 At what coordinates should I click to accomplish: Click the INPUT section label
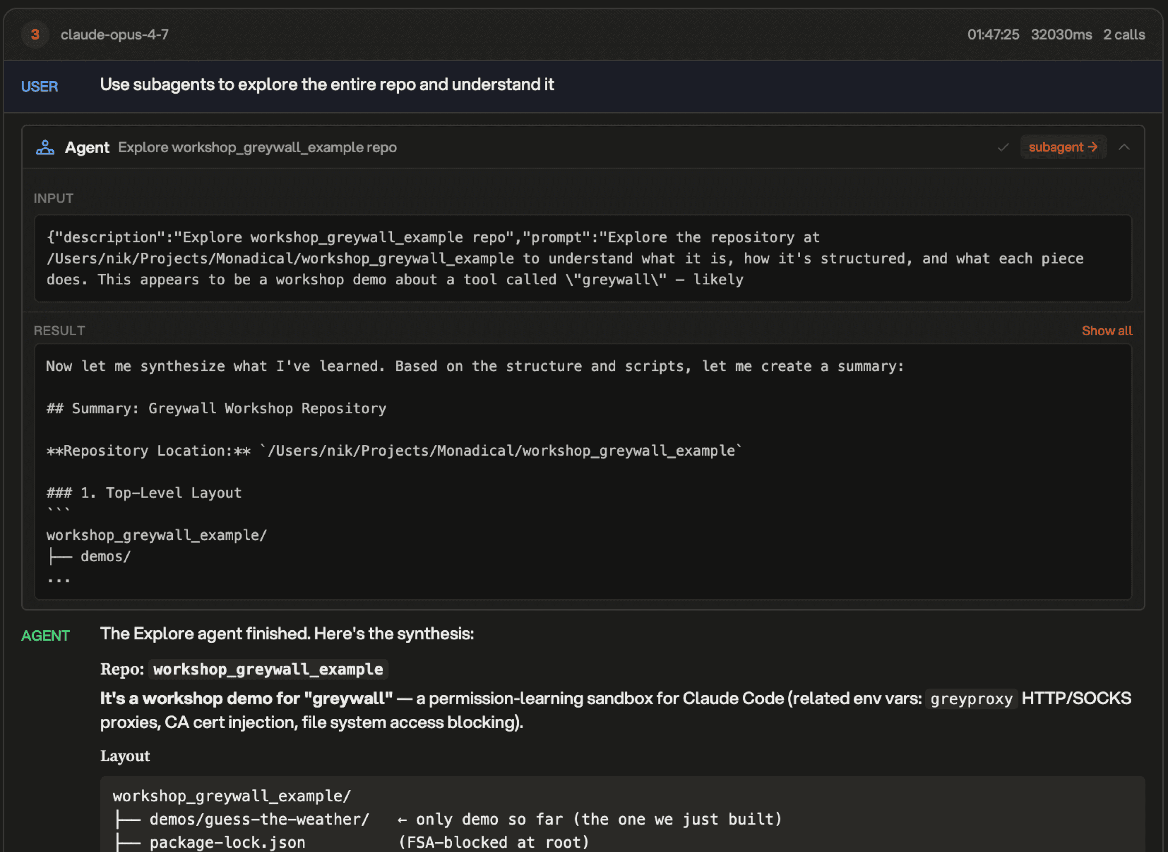54,199
